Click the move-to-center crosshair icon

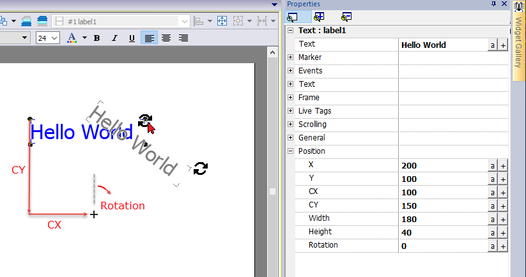coord(222,21)
